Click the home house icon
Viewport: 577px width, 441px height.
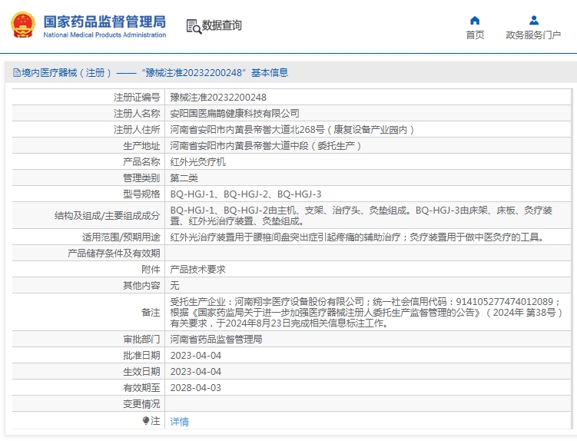[475, 20]
